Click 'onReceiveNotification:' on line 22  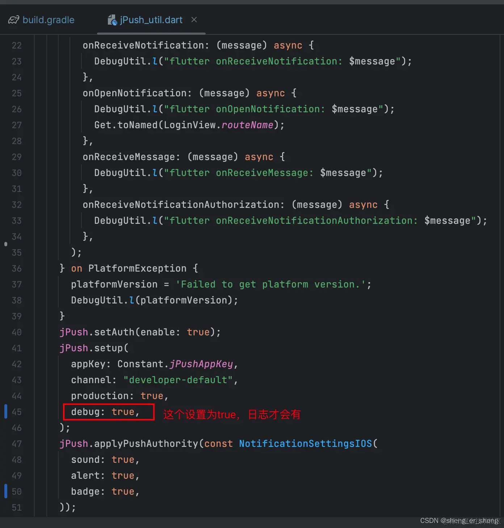[146, 45]
